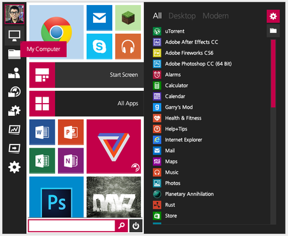Open the sidebar folder-with-gear icon

coord(15,111)
